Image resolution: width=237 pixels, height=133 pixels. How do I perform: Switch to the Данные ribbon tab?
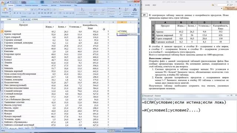pyautogui.click(x=53, y=5)
